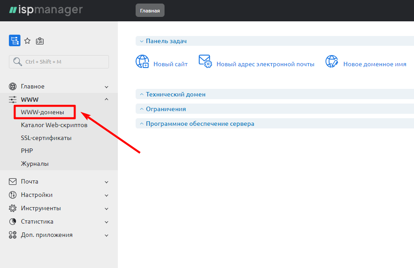Viewport: 414px width, 268px height.
Task: Open favorites via the star icon
Action: (x=28, y=41)
